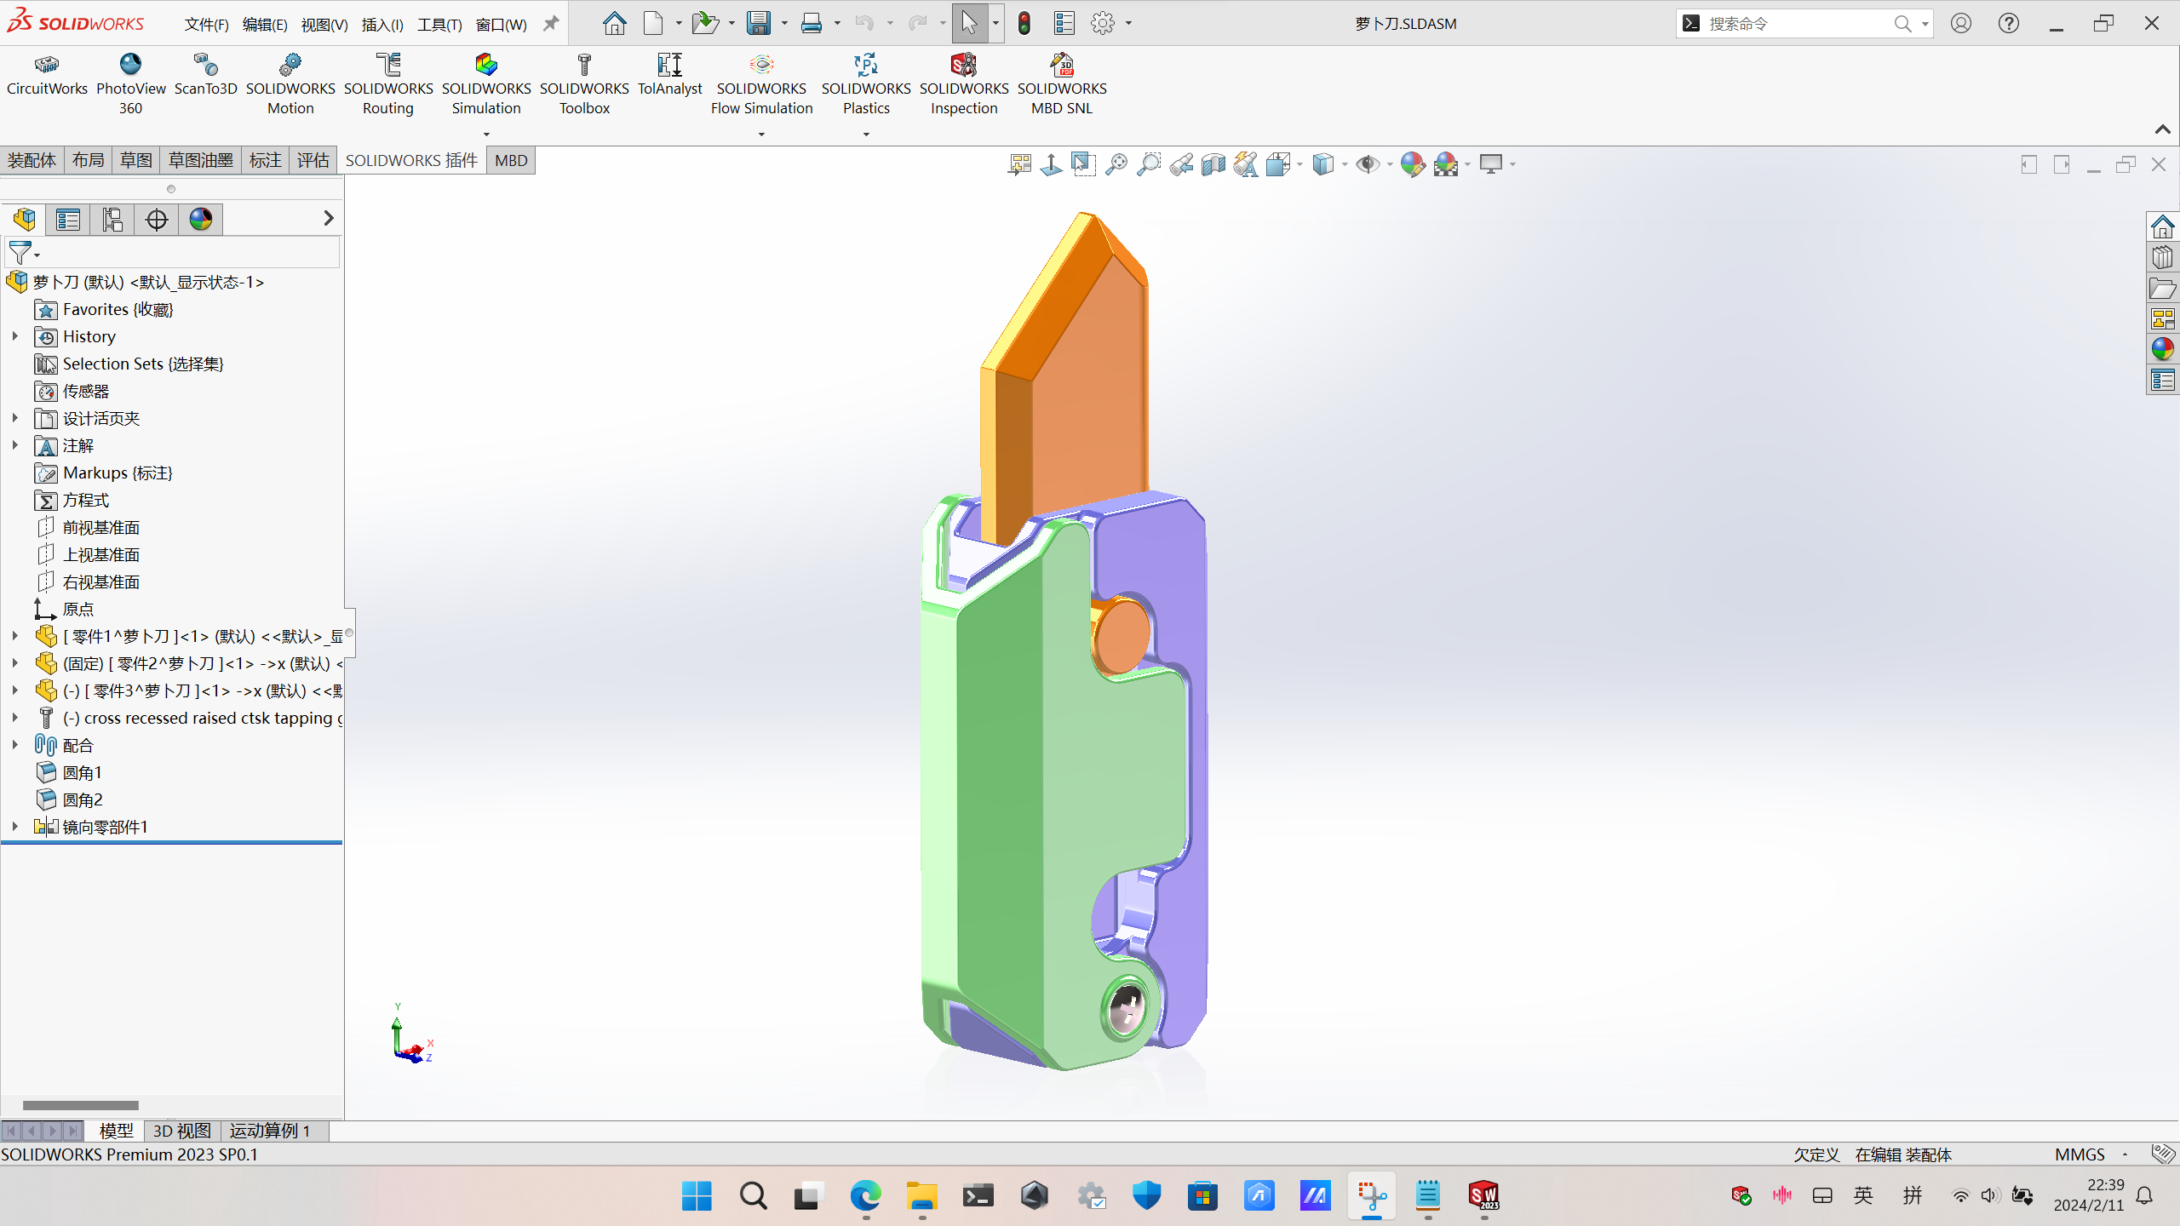Toggle SOLIDWORKS Motion add-in on

290,84
